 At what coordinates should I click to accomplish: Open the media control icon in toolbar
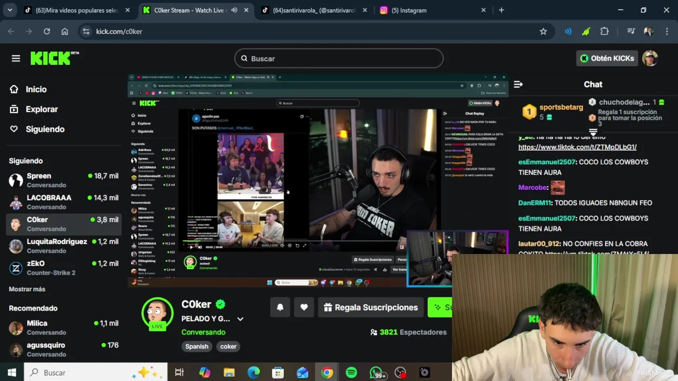pos(630,31)
